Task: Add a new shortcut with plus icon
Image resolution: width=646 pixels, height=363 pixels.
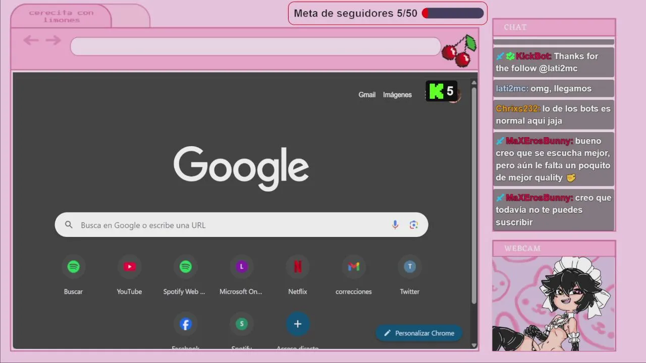Action: (x=298, y=324)
